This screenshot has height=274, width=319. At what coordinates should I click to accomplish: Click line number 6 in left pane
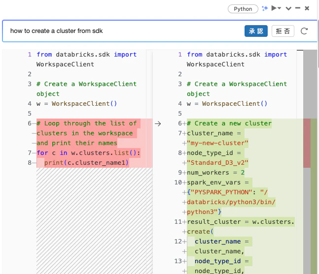30,123
